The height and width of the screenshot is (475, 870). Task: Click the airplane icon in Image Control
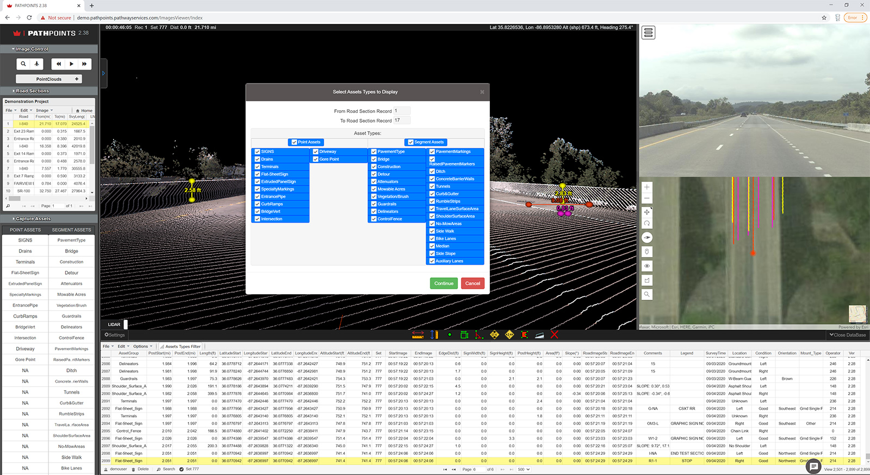click(x=37, y=64)
